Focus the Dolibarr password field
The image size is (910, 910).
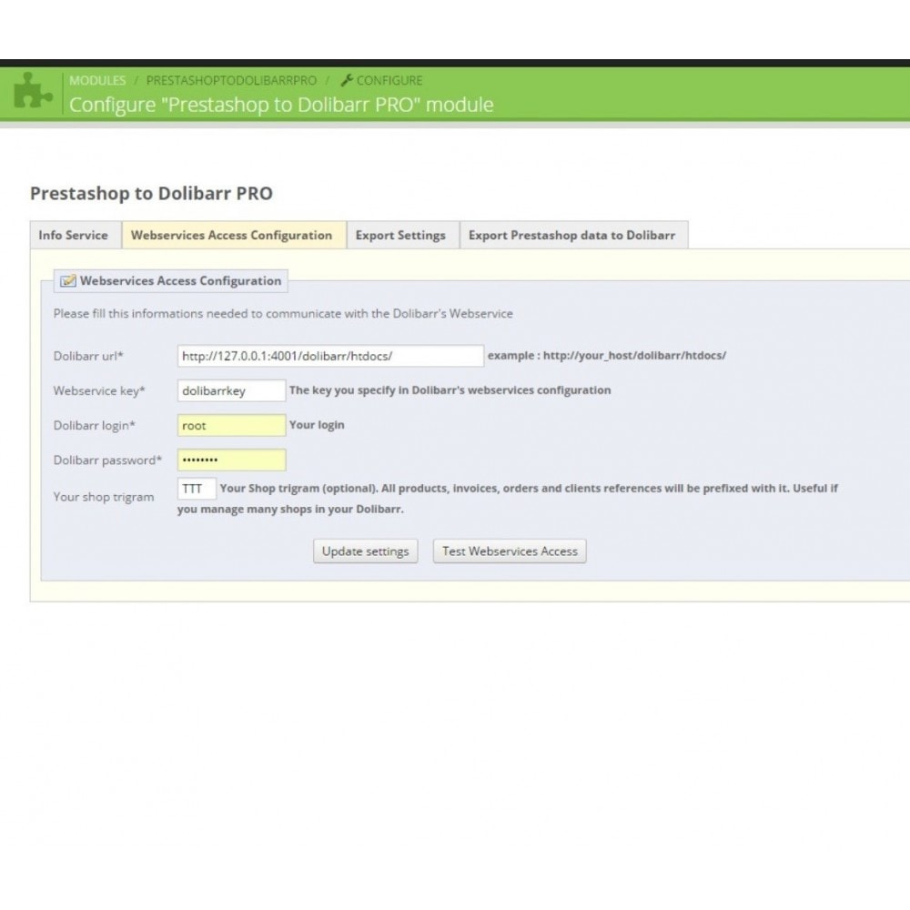pyautogui.click(x=231, y=460)
